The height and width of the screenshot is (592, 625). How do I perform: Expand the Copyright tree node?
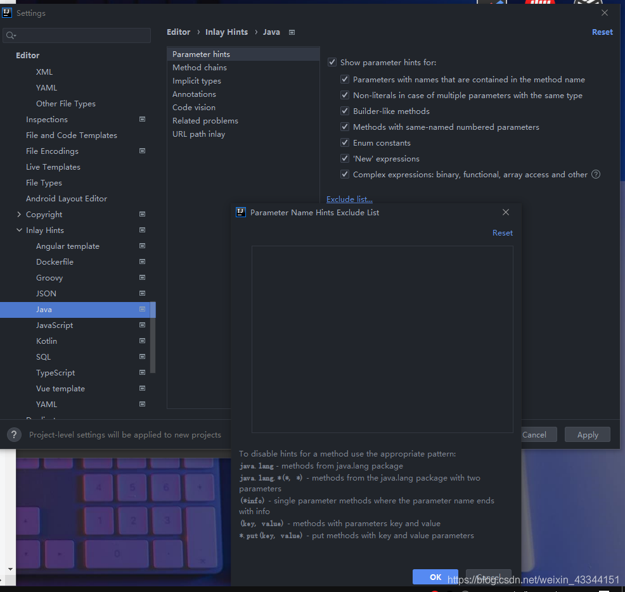19,214
